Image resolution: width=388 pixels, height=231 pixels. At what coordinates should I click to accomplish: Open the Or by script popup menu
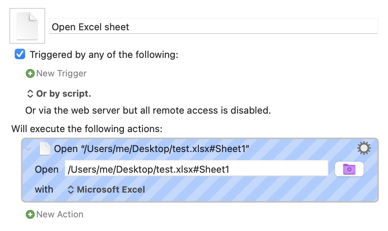coord(59,94)
